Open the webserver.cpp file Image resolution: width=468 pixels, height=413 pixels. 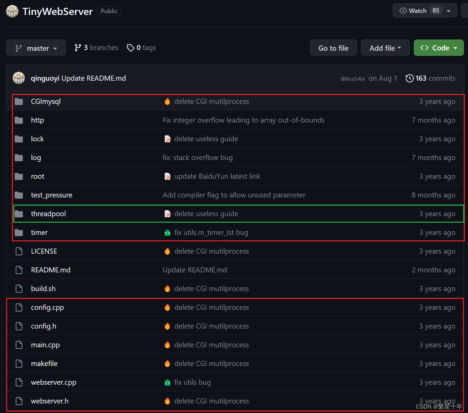[53, 382]
